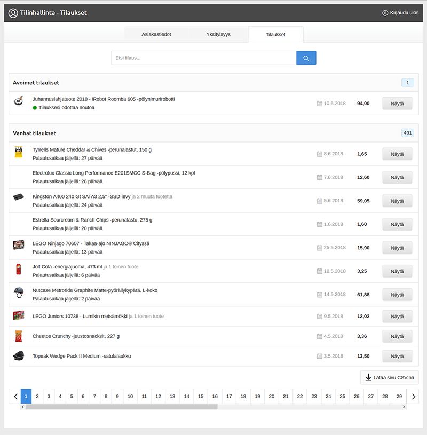Screen dimensions: 427x435
Task: Click calendar icon beside 25.5.2018
Action: [x=320, y=248]
